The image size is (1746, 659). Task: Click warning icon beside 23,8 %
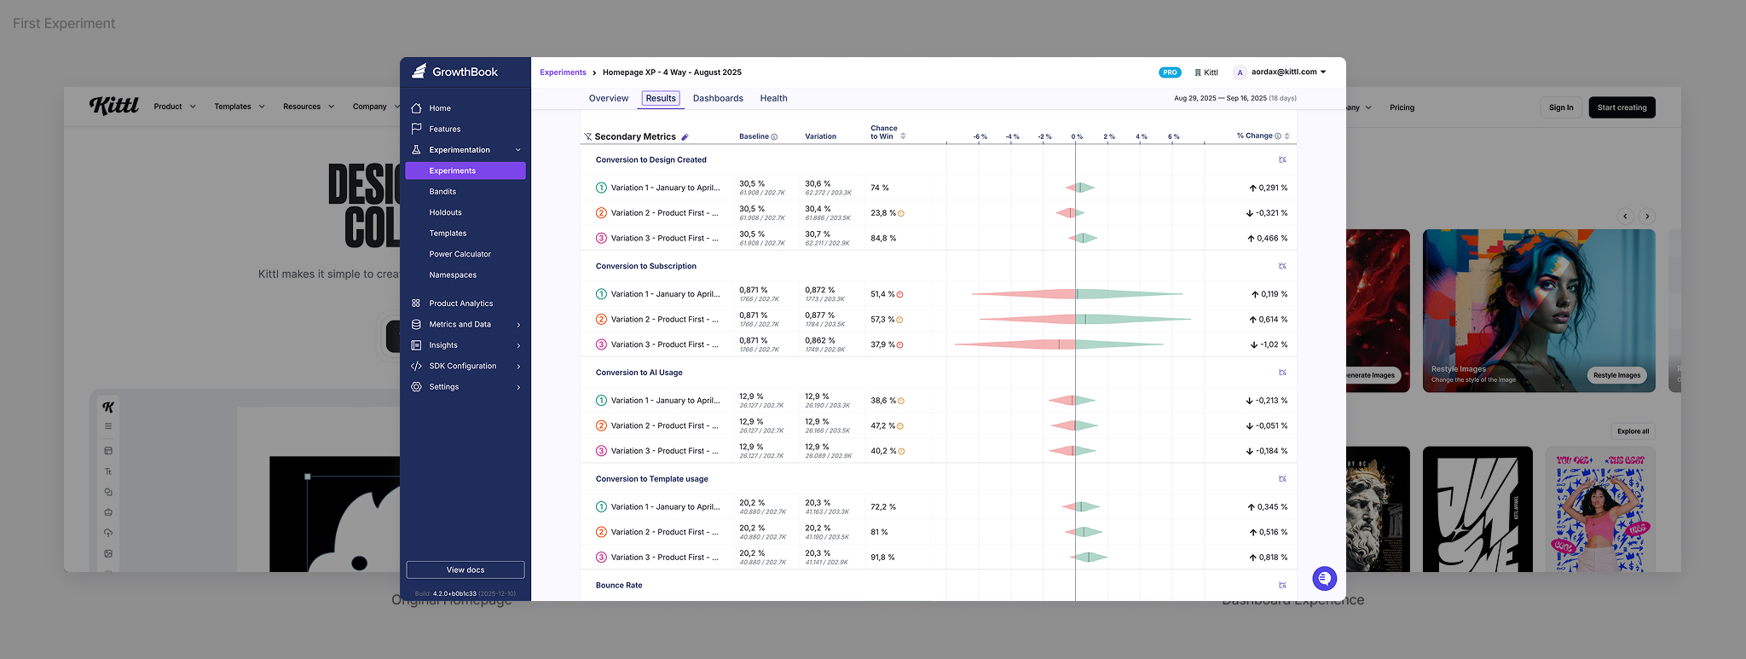(x=901, y=213)
